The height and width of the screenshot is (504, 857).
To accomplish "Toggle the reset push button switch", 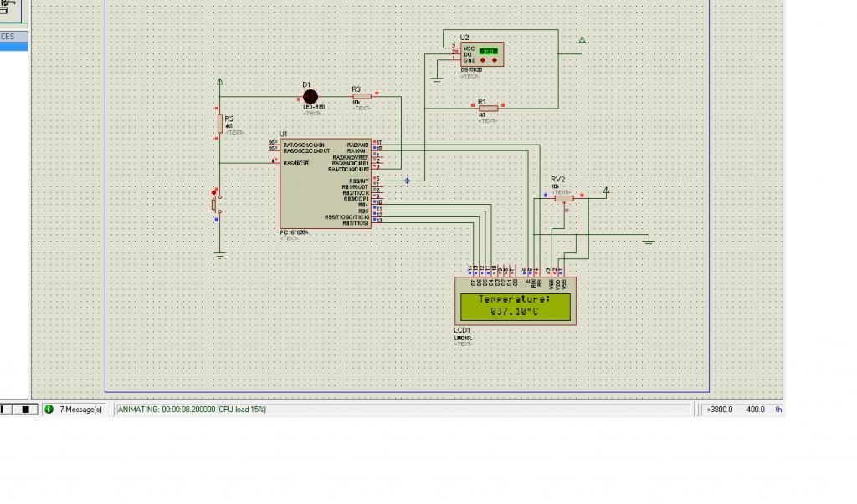I will [x=216, y=202].
